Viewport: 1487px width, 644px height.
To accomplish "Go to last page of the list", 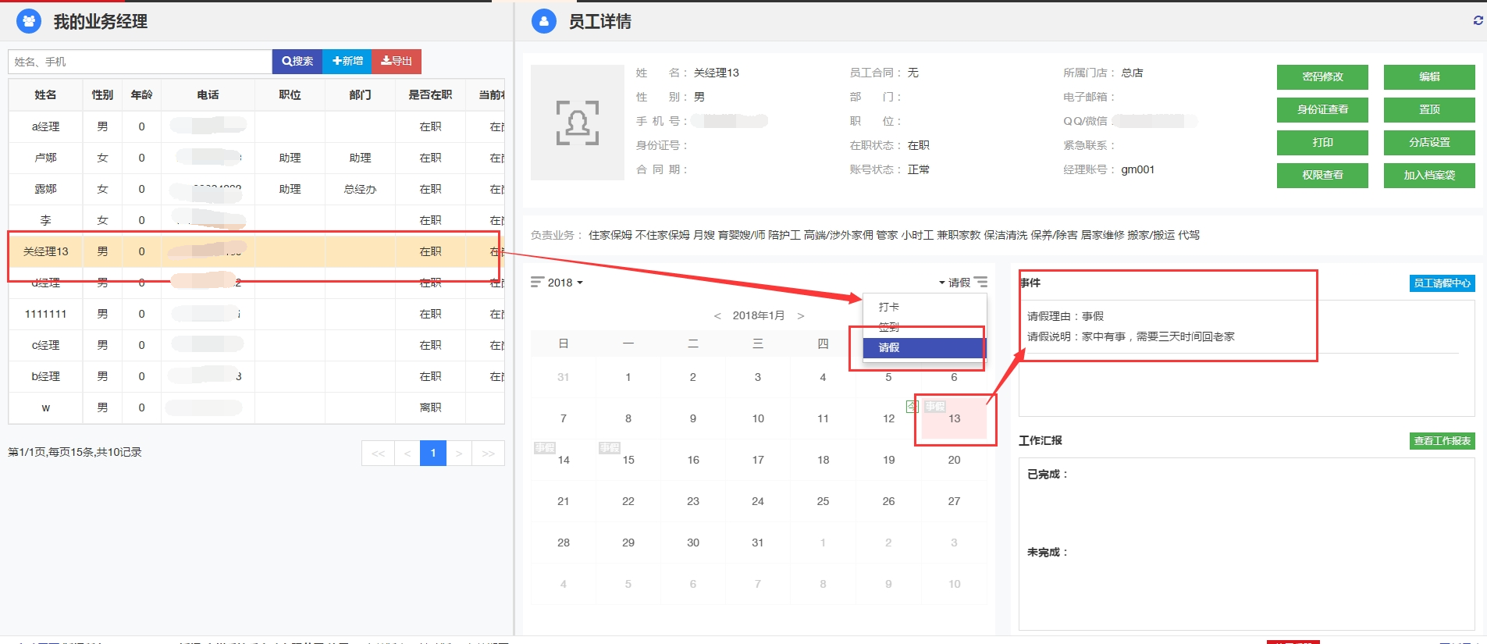I will coord(489,454).
